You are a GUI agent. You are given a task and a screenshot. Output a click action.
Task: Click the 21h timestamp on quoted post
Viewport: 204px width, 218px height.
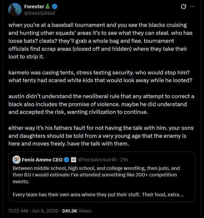pos(124,160)
